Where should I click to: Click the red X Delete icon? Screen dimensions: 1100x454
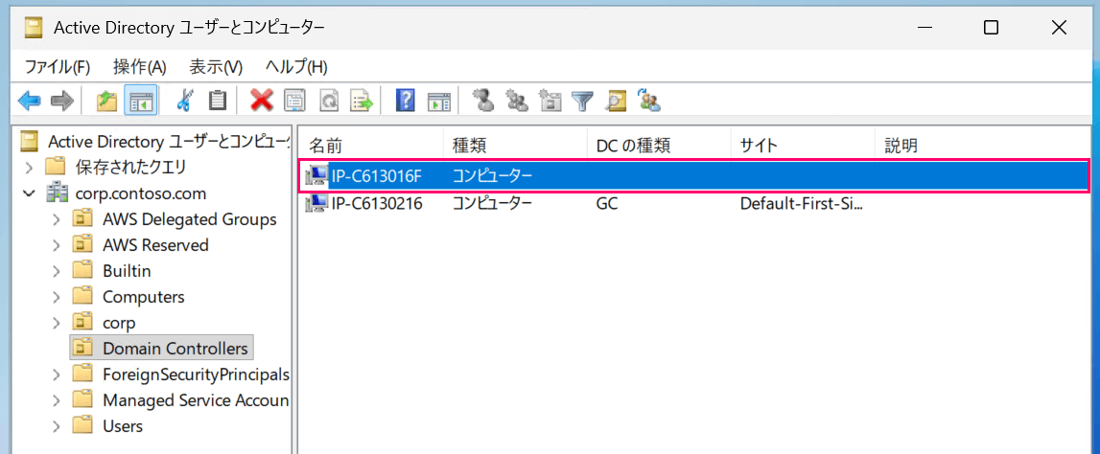(262, 101)
